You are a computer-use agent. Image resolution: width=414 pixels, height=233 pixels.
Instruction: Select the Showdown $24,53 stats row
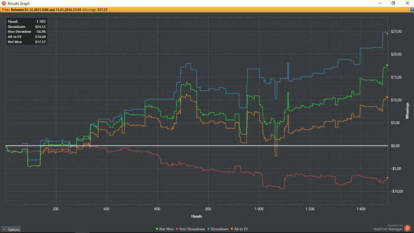point(27,27)
